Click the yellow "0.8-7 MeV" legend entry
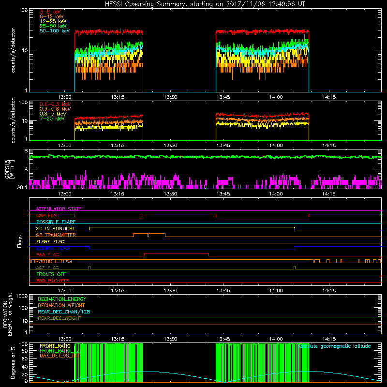Image resolution: width=387 pixels, height=387 pixels. [53, 114]
